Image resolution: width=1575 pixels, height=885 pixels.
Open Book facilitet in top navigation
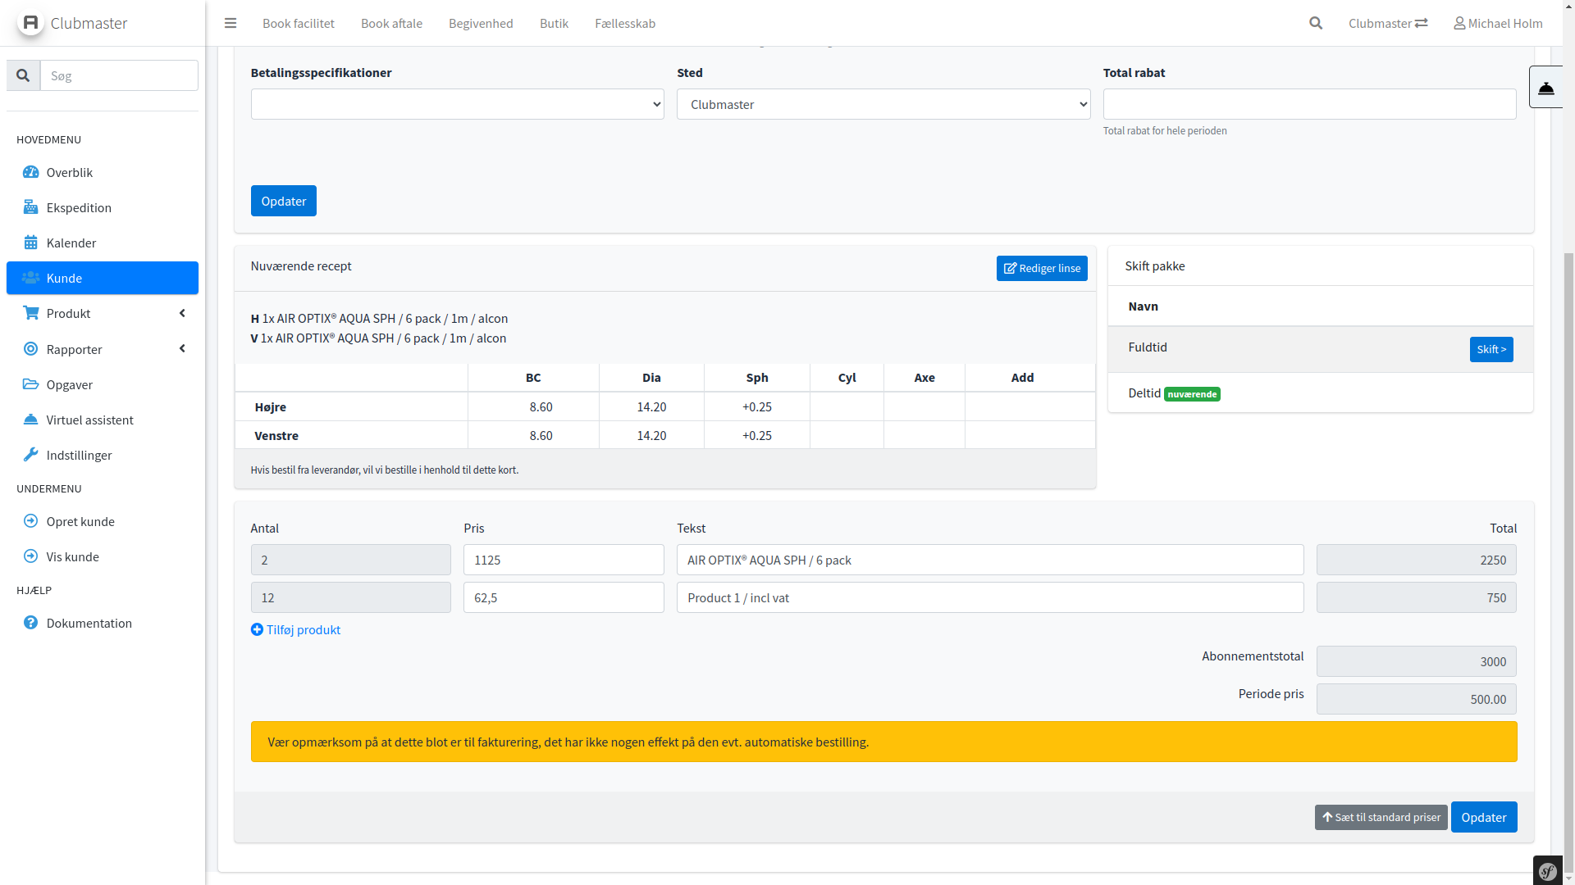click(299, 23)
